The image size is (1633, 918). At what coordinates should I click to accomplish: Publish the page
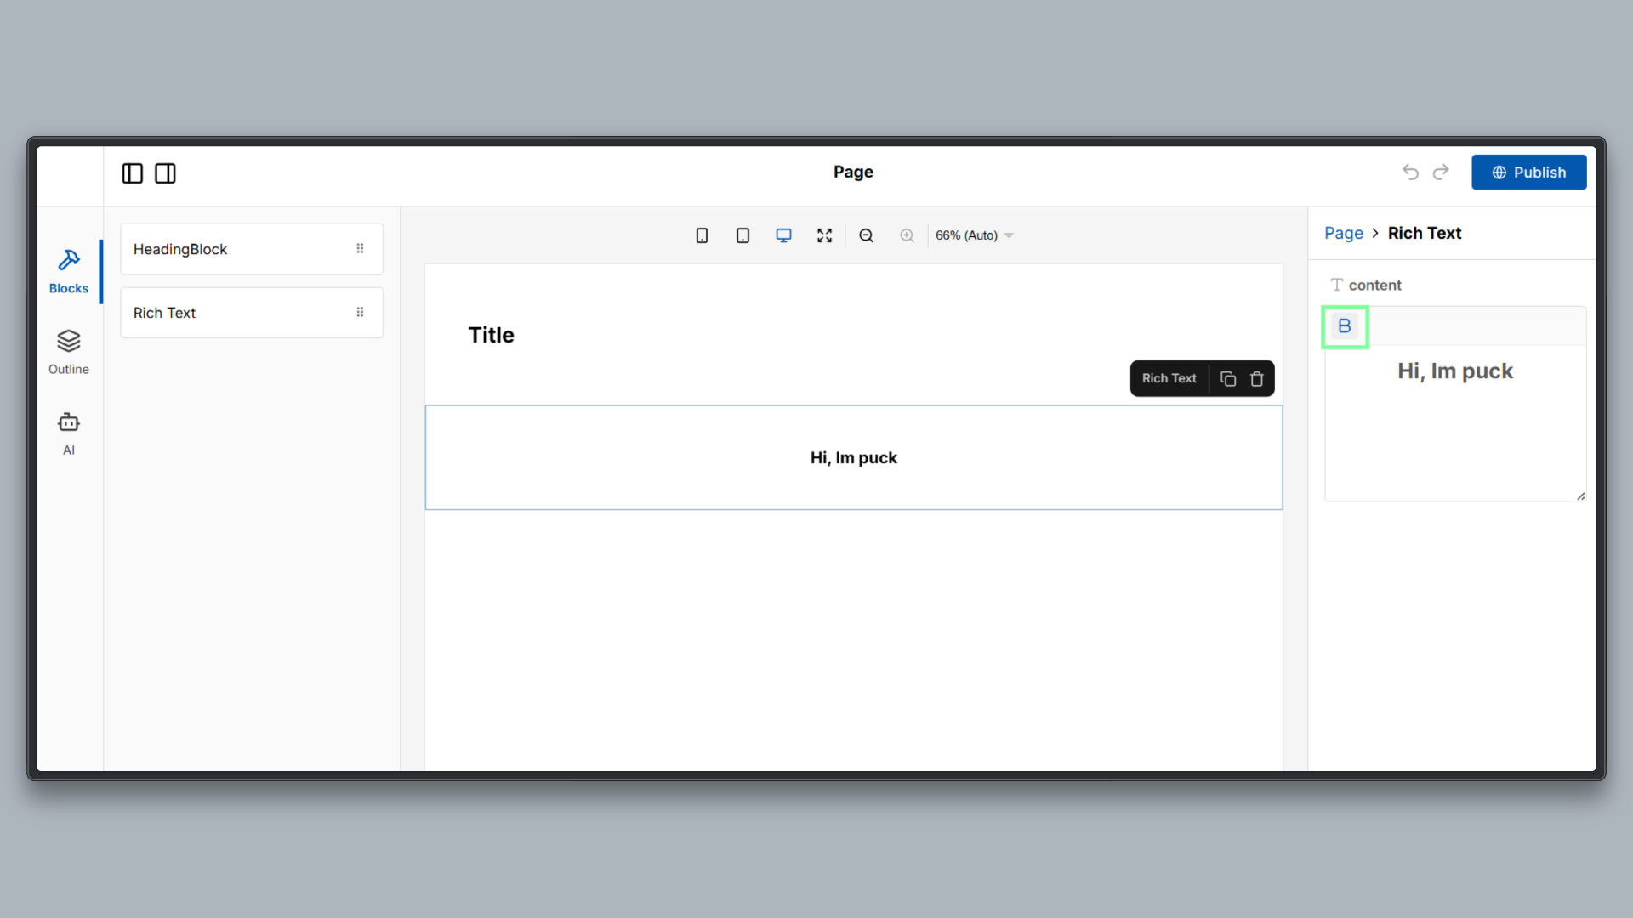coord(1528,172)
